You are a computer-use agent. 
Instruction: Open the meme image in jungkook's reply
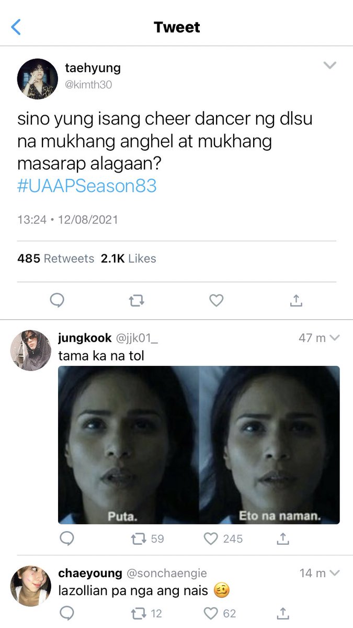pyautogui.click(x=199, y=445)
